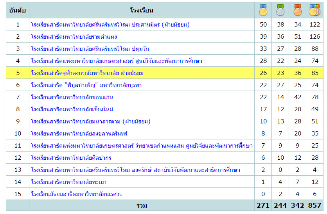Click bronze count 51 in รามคำแหง row

click(x=298, y=37)
